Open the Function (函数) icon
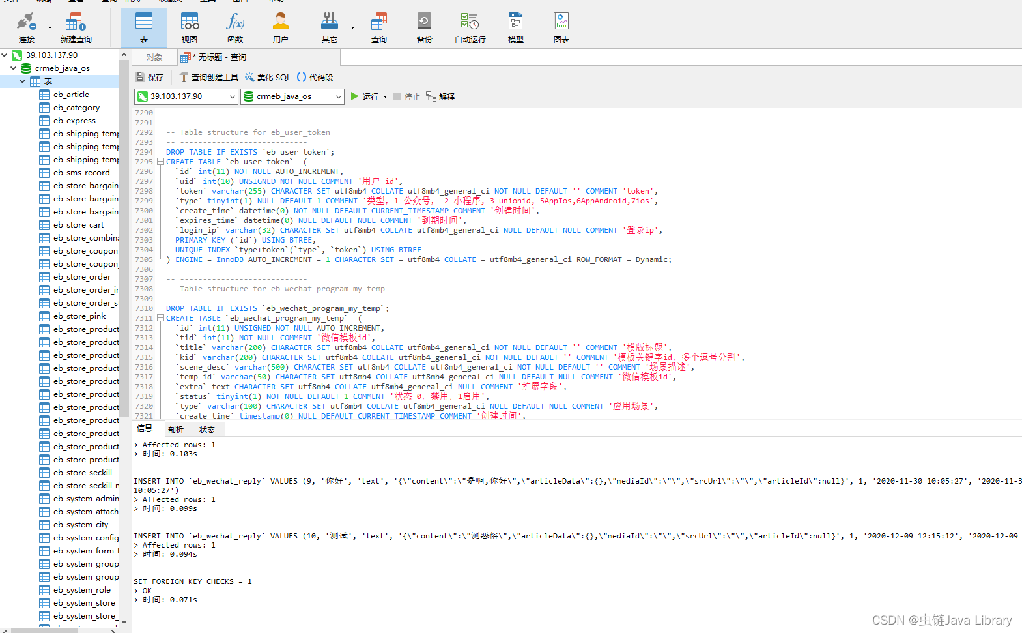1022x633 pixels. coord(235,27)
